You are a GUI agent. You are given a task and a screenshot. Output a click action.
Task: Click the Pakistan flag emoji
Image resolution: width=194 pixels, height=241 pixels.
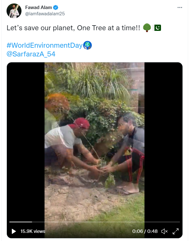point(158,28)
